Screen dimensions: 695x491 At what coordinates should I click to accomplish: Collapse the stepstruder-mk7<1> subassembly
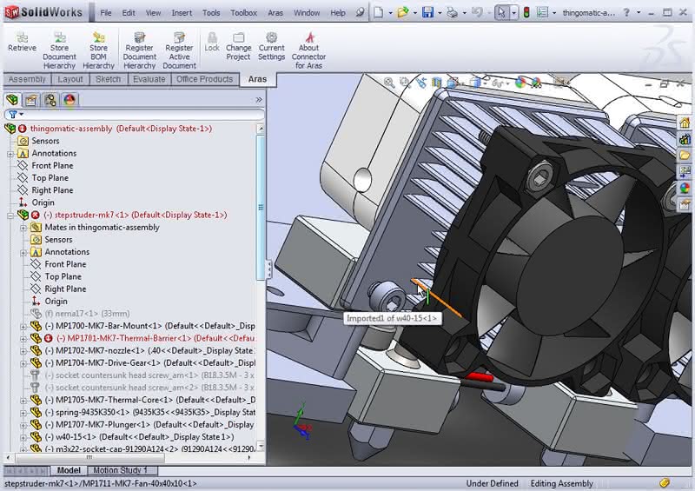click(10, 216)
